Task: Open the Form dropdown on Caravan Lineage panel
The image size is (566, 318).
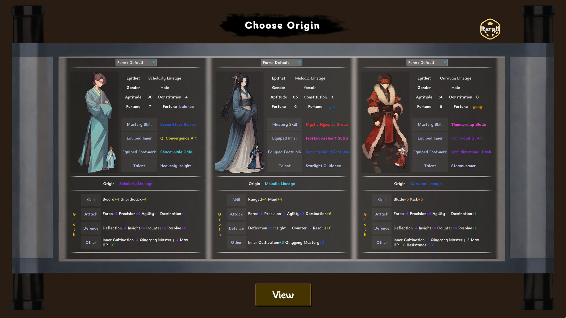Action: coord(427,62)
